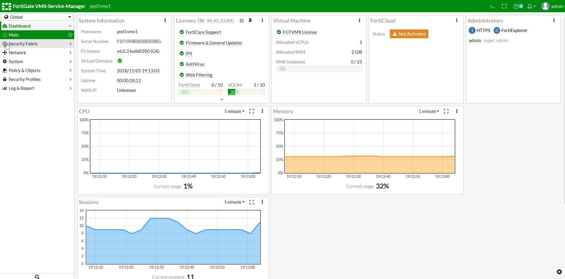Open System menu in sidebar
565x279 pixels.
click(x=37, y=61)
